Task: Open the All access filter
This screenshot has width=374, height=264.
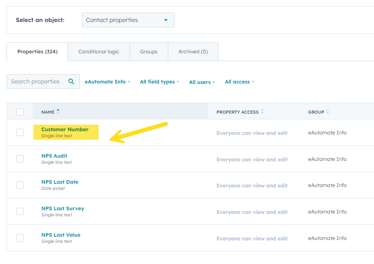Action: click(240, 82)
